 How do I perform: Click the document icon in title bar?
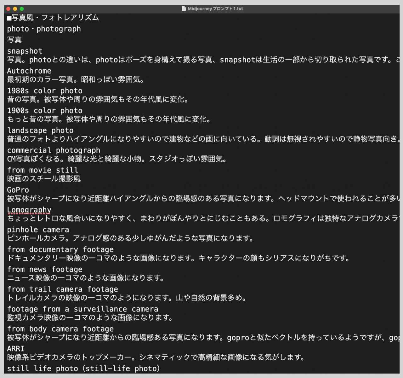pyautogui.click(x=184, y=9)
